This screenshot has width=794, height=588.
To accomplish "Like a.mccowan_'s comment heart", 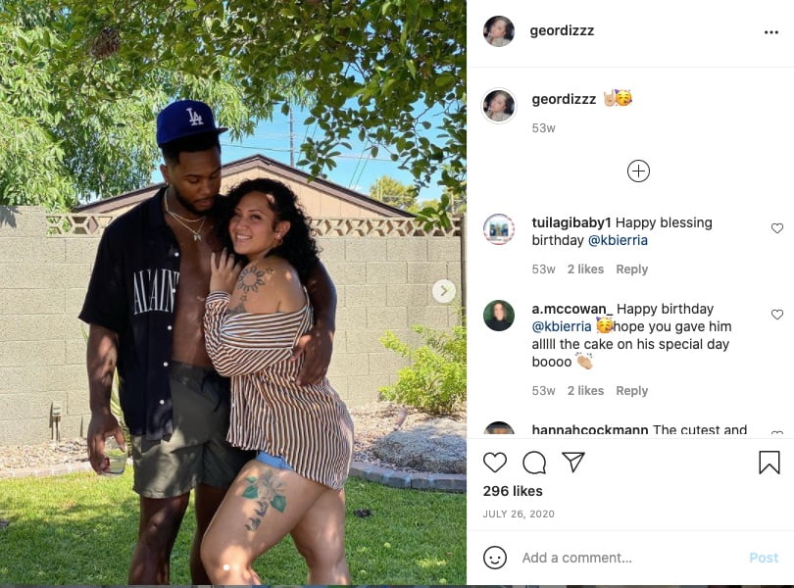I will [777, 315].
